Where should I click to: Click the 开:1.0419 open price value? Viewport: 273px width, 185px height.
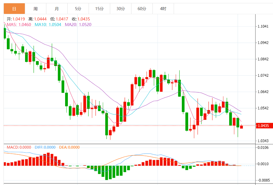click(16, 19)
